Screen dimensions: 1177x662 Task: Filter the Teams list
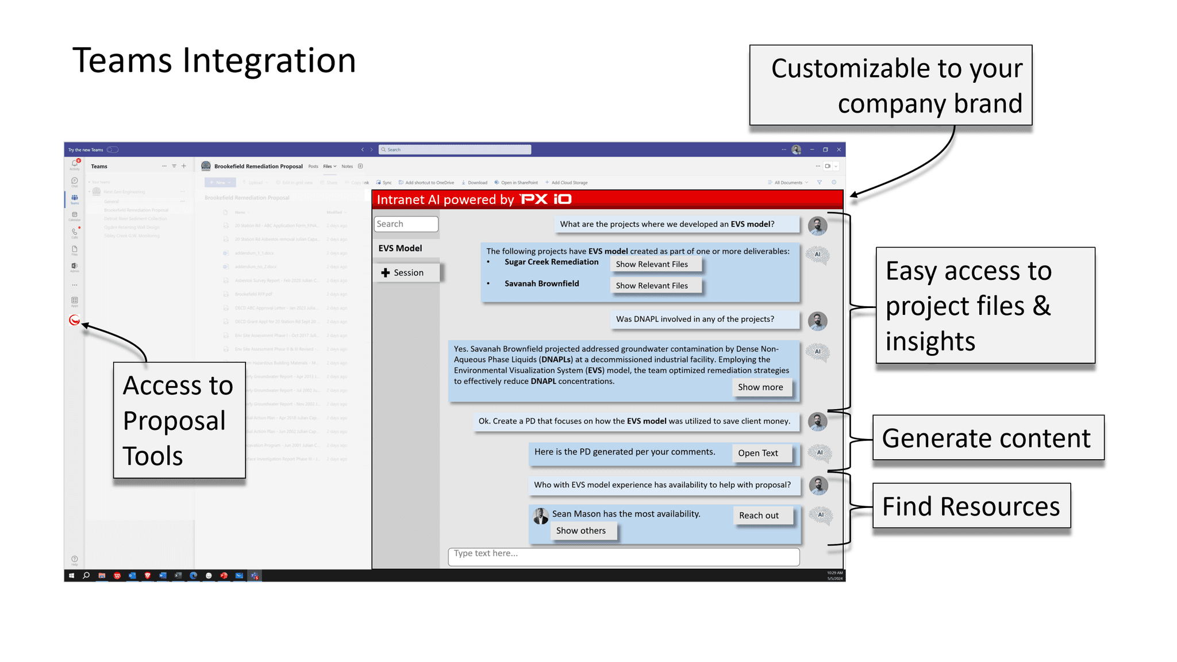(174, 166)
